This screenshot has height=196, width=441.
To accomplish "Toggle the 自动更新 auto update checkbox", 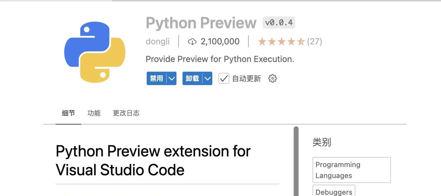I will [x=224, y=79].
